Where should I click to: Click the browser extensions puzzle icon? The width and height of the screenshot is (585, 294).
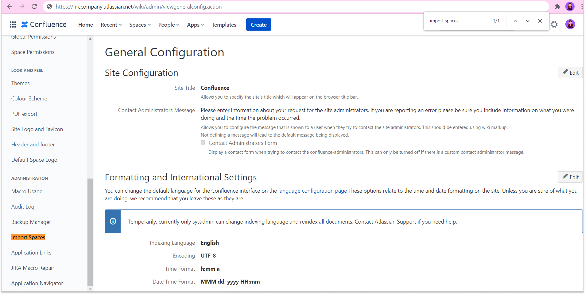pyautogui.click(x=557, y=7)
